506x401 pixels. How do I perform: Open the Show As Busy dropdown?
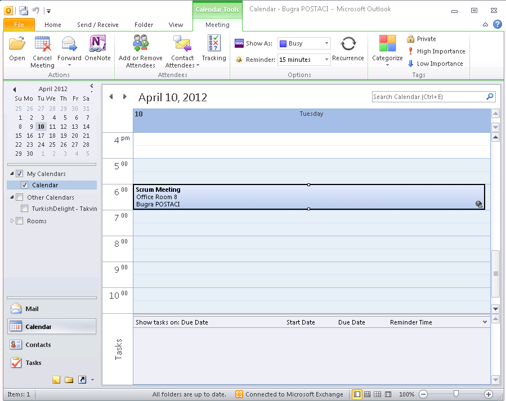coord(326,43)
